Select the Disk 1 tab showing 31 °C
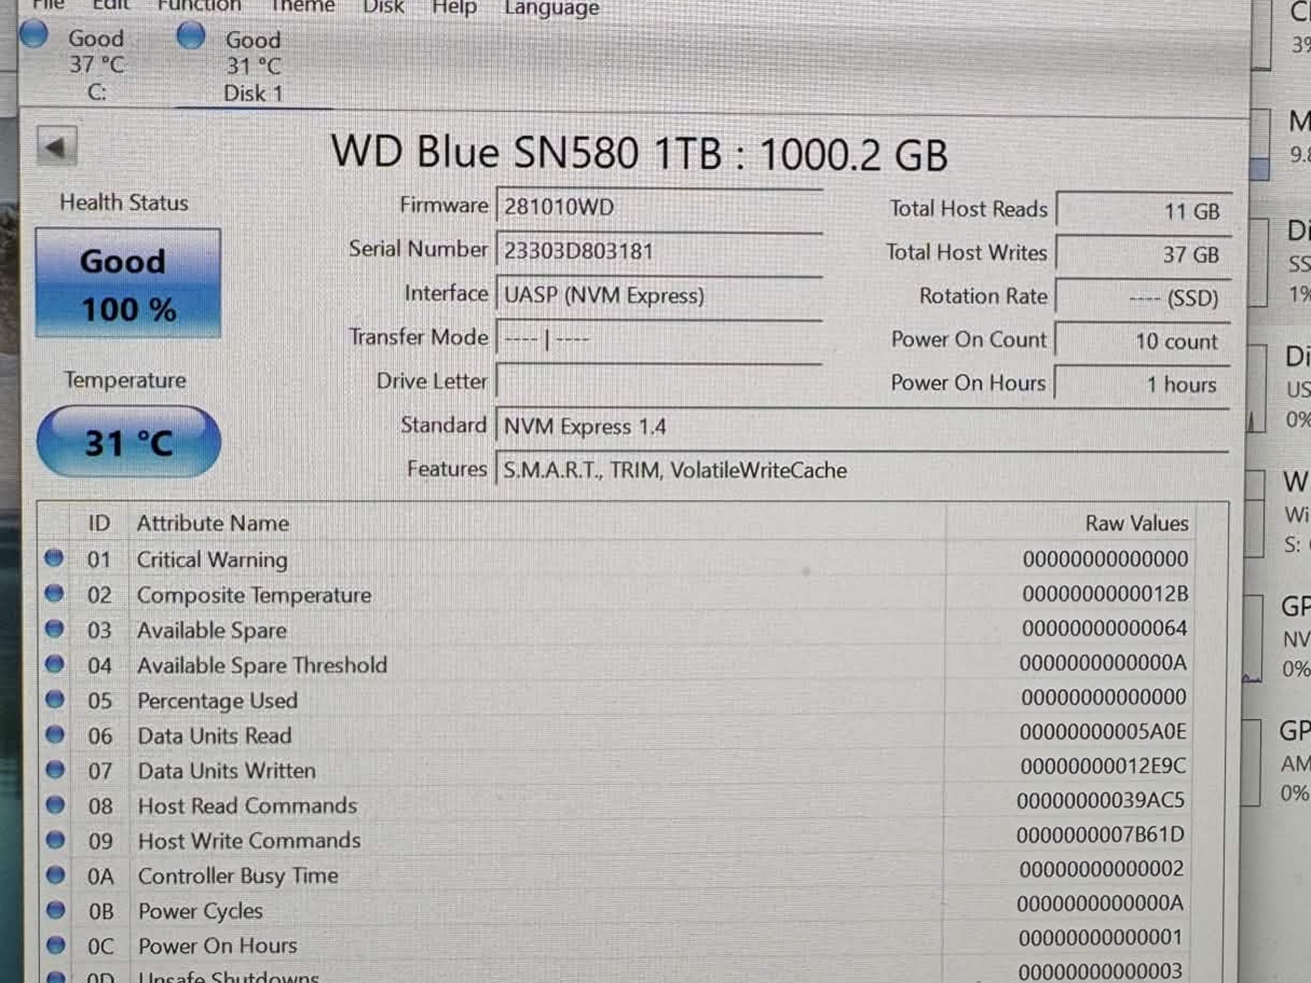The image size is (1311, 983). click(253, 67)
